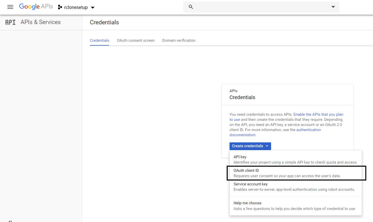Open the authentication documentation link

[x=309, y=130]
